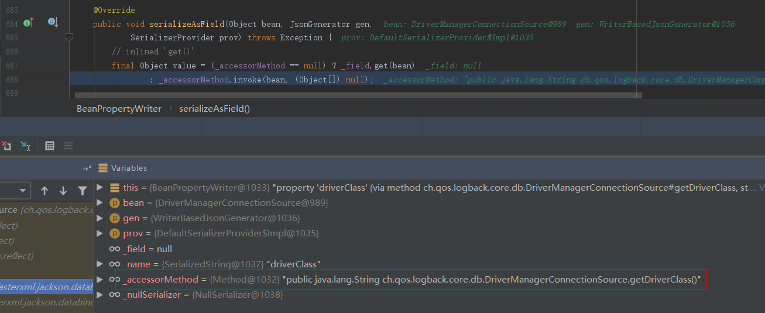Click the Drop Frame icon

pos(6,146)
